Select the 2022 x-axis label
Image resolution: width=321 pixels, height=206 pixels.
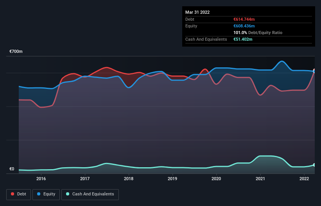point(304,179)
